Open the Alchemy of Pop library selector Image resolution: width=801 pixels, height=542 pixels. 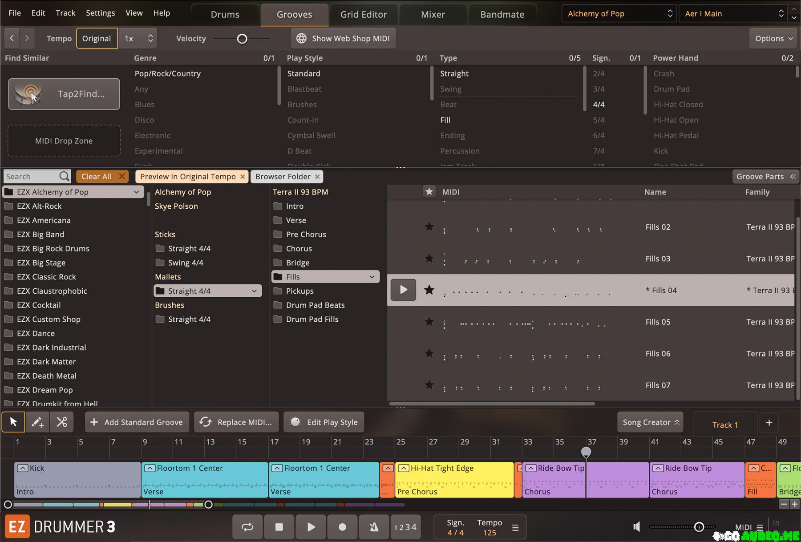click(619, 13)
